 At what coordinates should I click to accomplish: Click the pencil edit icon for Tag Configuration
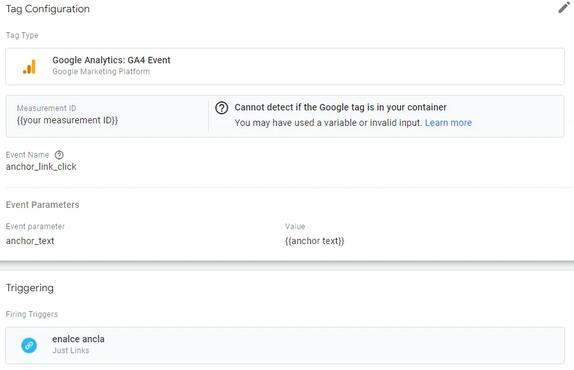pyautogui.click(x=564, y=8)
